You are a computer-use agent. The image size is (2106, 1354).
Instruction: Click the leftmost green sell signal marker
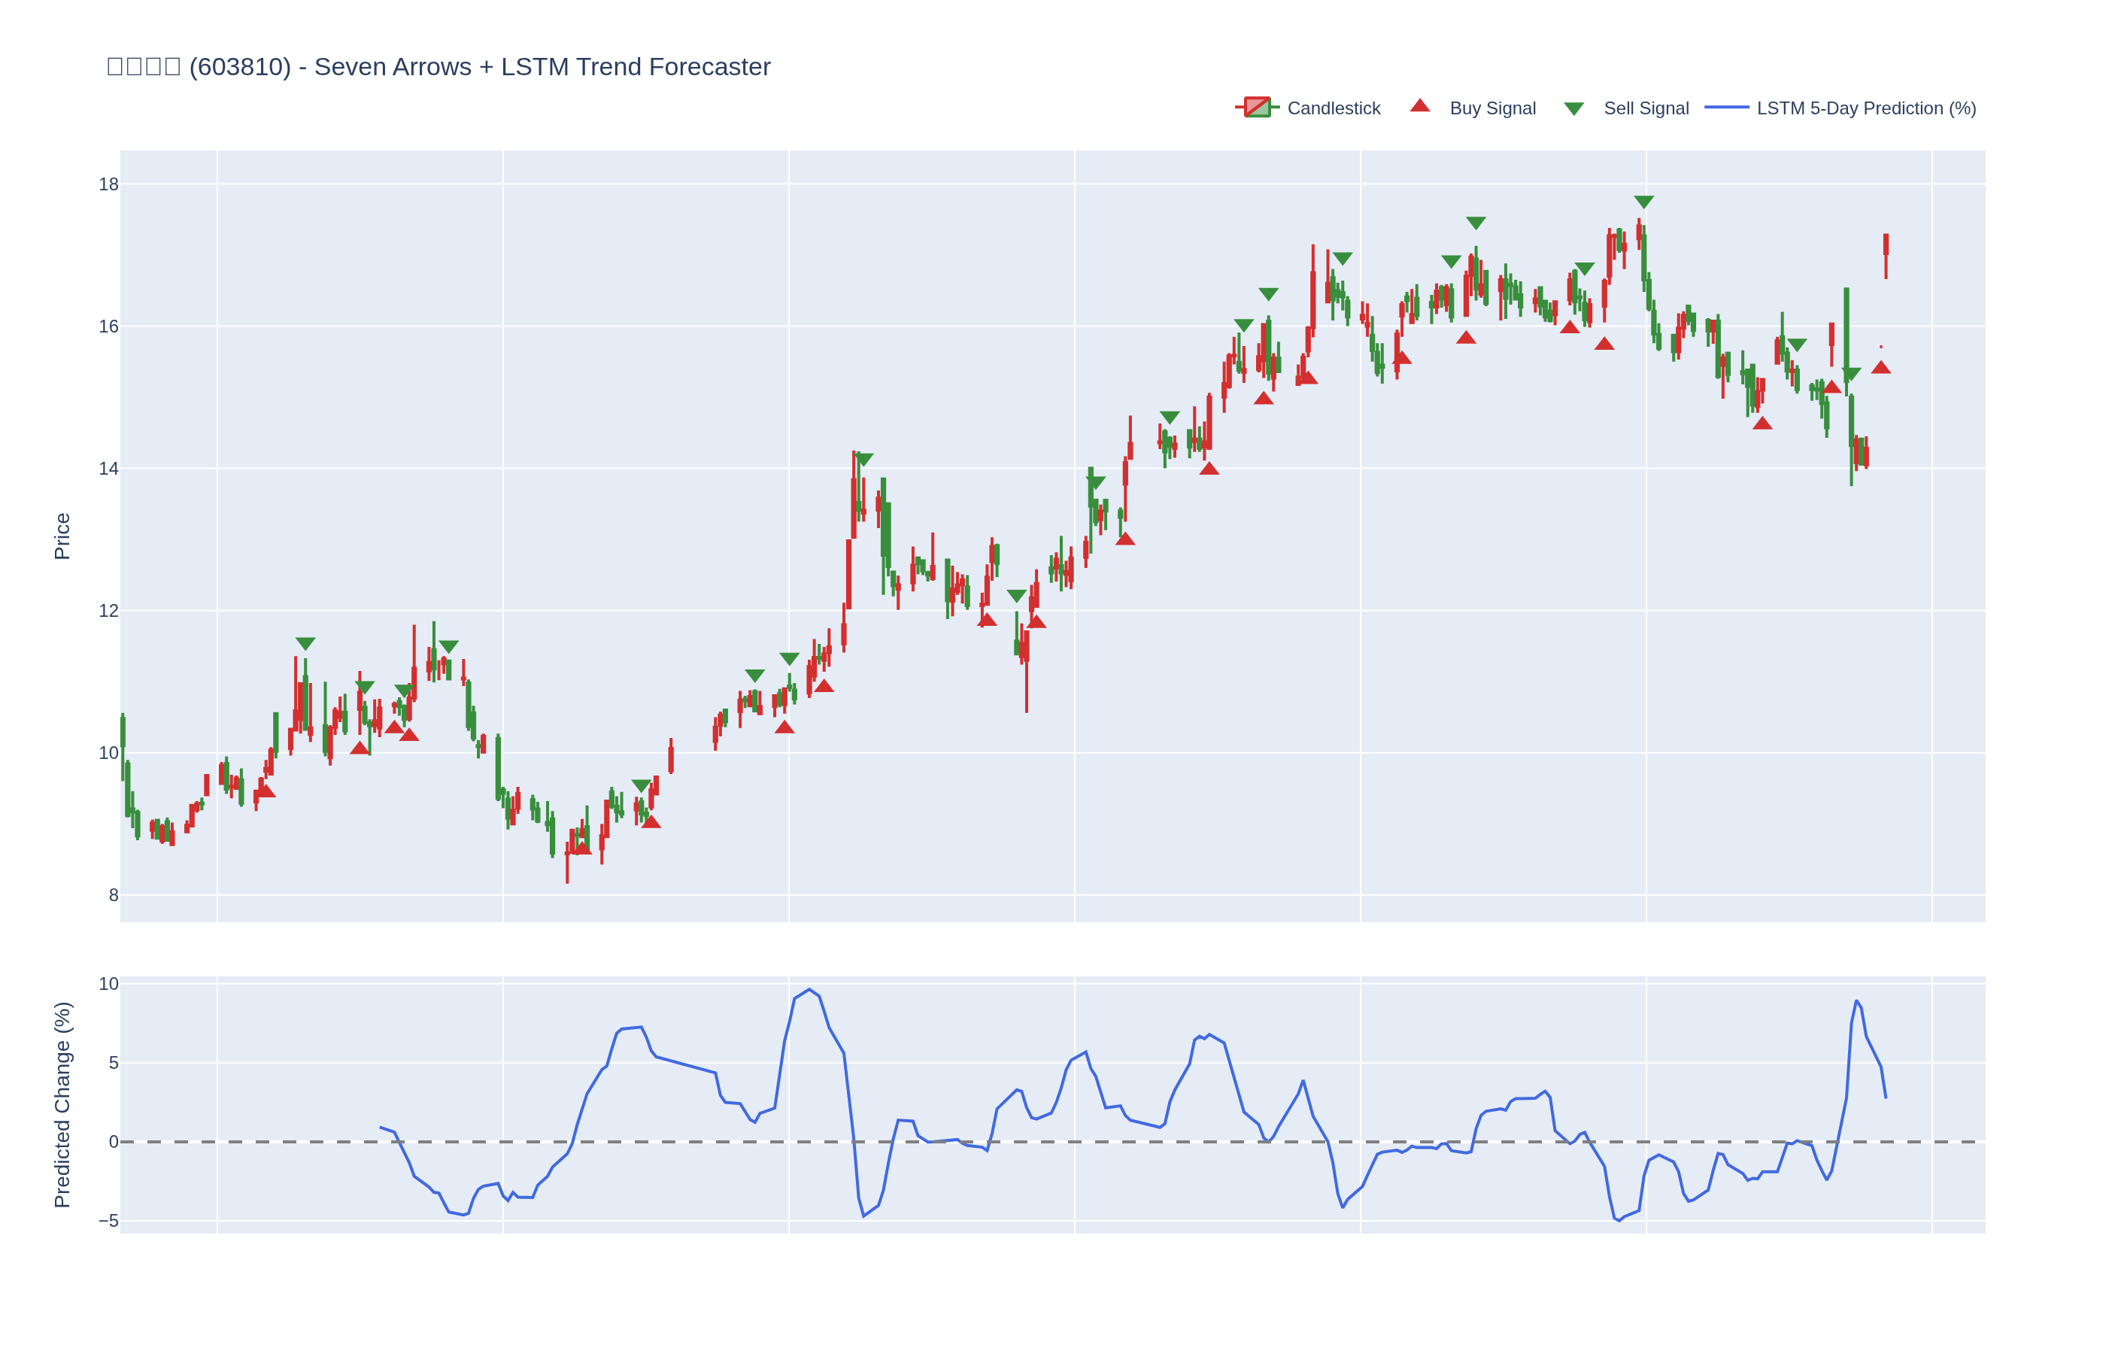point(305,644)
